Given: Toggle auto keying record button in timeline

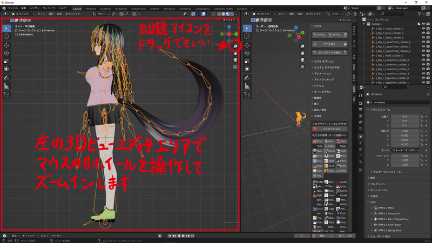Looking at the screenshot, I should click(160, 236).
